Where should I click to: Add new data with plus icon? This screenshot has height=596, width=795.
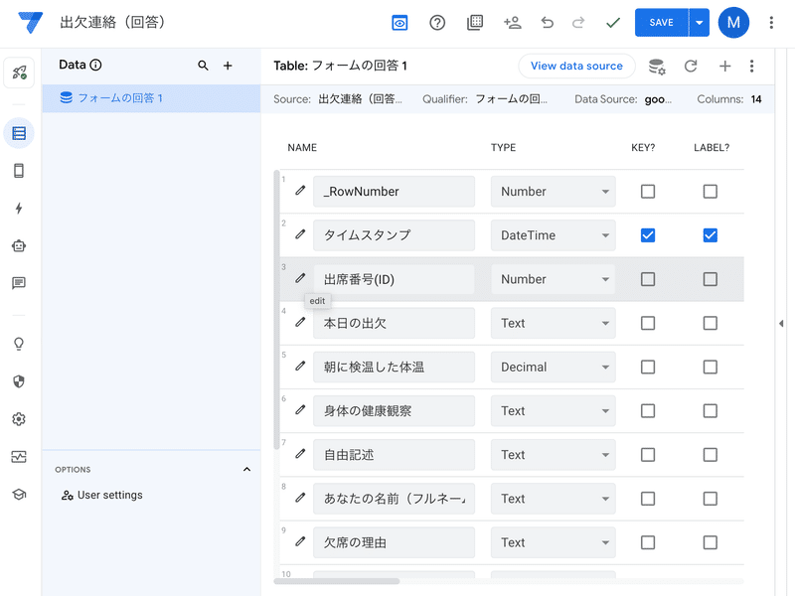(228, 66)
